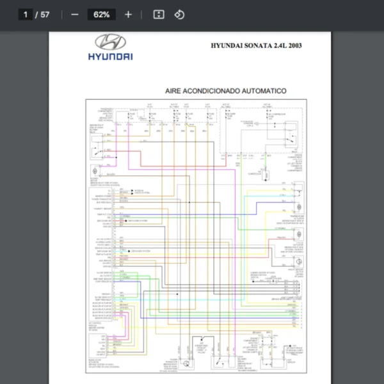Click the power transistor symbol at diagram bottom
The height and width of the screenshot is (384, 384).
(186, 363)
